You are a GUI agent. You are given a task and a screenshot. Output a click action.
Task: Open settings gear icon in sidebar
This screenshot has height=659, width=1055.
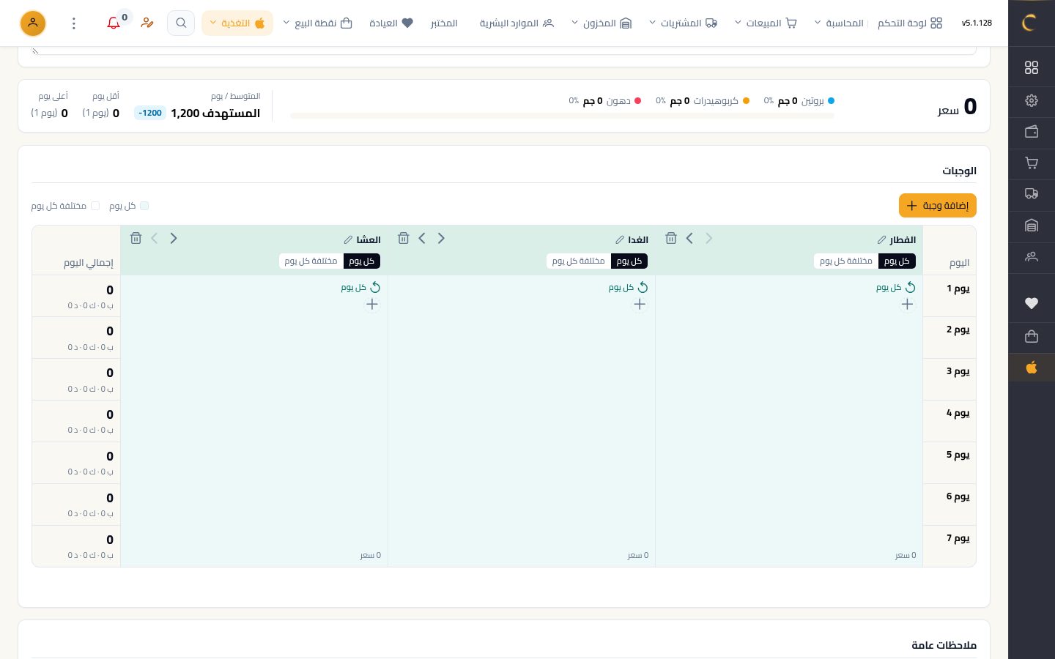pos(1032,100)
